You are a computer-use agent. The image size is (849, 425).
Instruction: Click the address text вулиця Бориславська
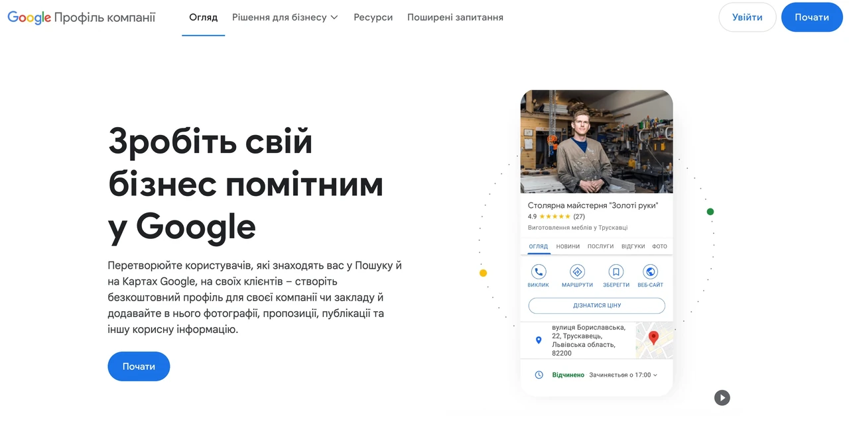[588, 340]
